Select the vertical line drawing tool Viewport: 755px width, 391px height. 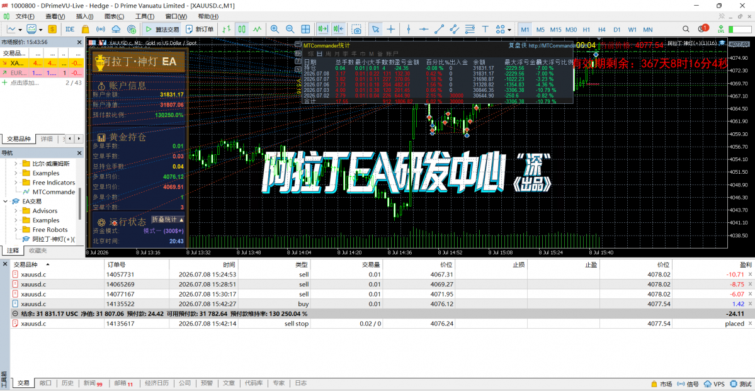coord(409,29)
